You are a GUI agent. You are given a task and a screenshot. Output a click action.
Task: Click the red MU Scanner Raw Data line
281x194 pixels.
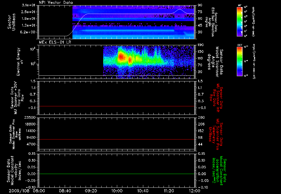116,106
